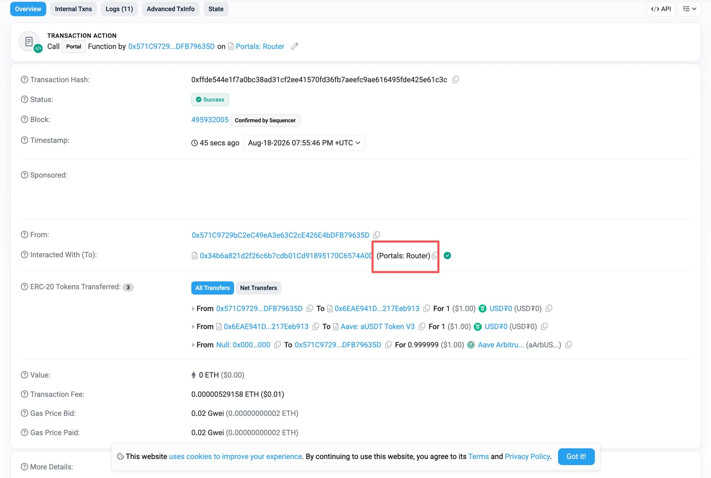
Task: Open the full From address link
Action: point(280,235)
